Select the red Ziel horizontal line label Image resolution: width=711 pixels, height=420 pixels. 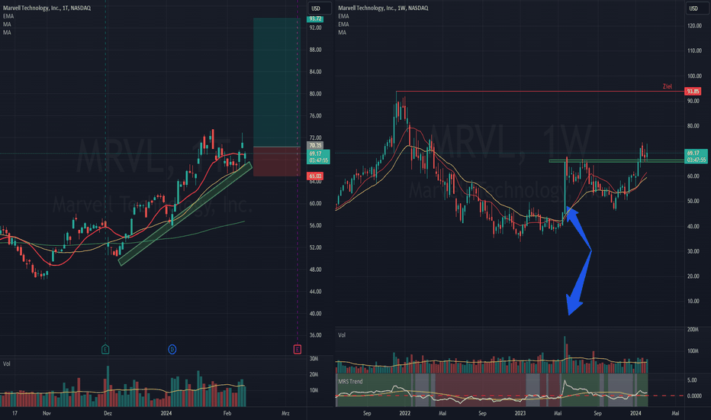pyautogui.click(x=667, y=86)
